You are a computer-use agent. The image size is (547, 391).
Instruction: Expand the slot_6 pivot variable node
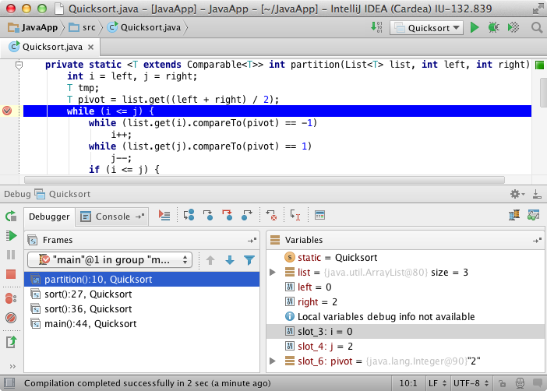click(272, 361)
